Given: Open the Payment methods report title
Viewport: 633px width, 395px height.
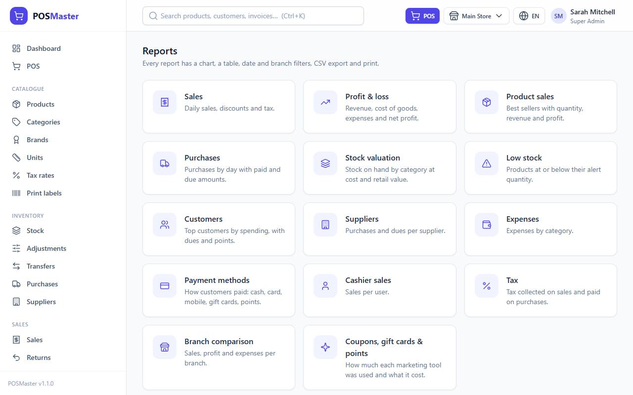Looking at the screenshot, I should (x=217, y=280).
